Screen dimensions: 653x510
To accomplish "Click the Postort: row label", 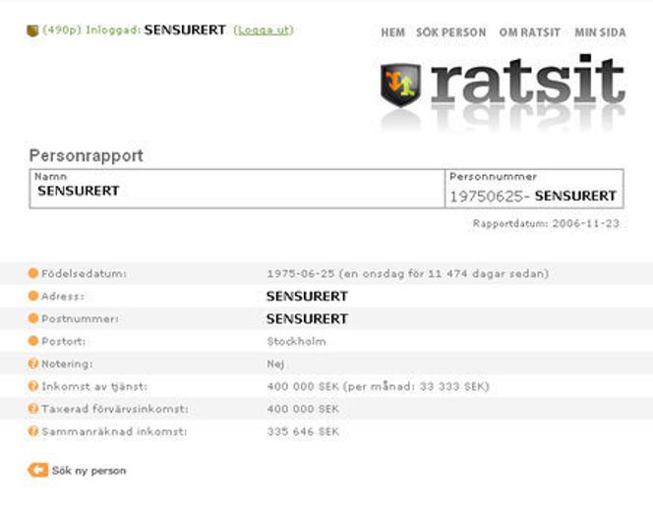I will pyautogui.click(x=63, y=341).
